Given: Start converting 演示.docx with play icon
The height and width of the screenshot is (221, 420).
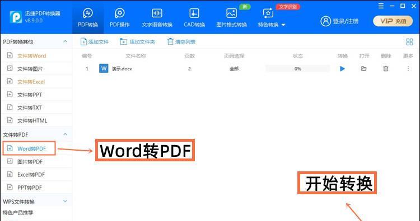Looking at the screenshot, I should [x=342, y=69].
